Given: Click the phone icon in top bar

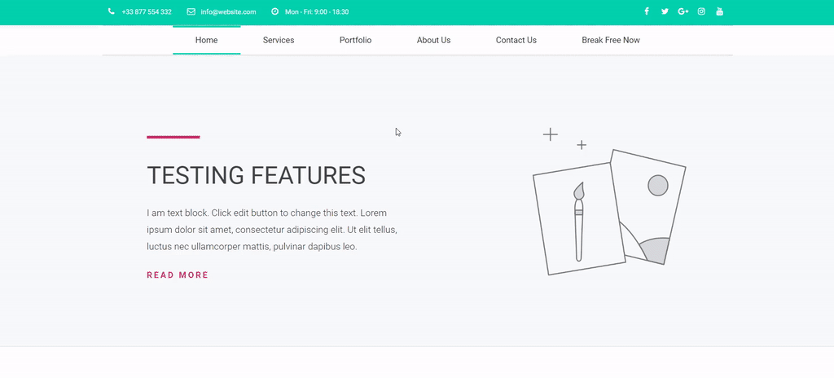Looking at the screenshot, I should click(111, 11).
